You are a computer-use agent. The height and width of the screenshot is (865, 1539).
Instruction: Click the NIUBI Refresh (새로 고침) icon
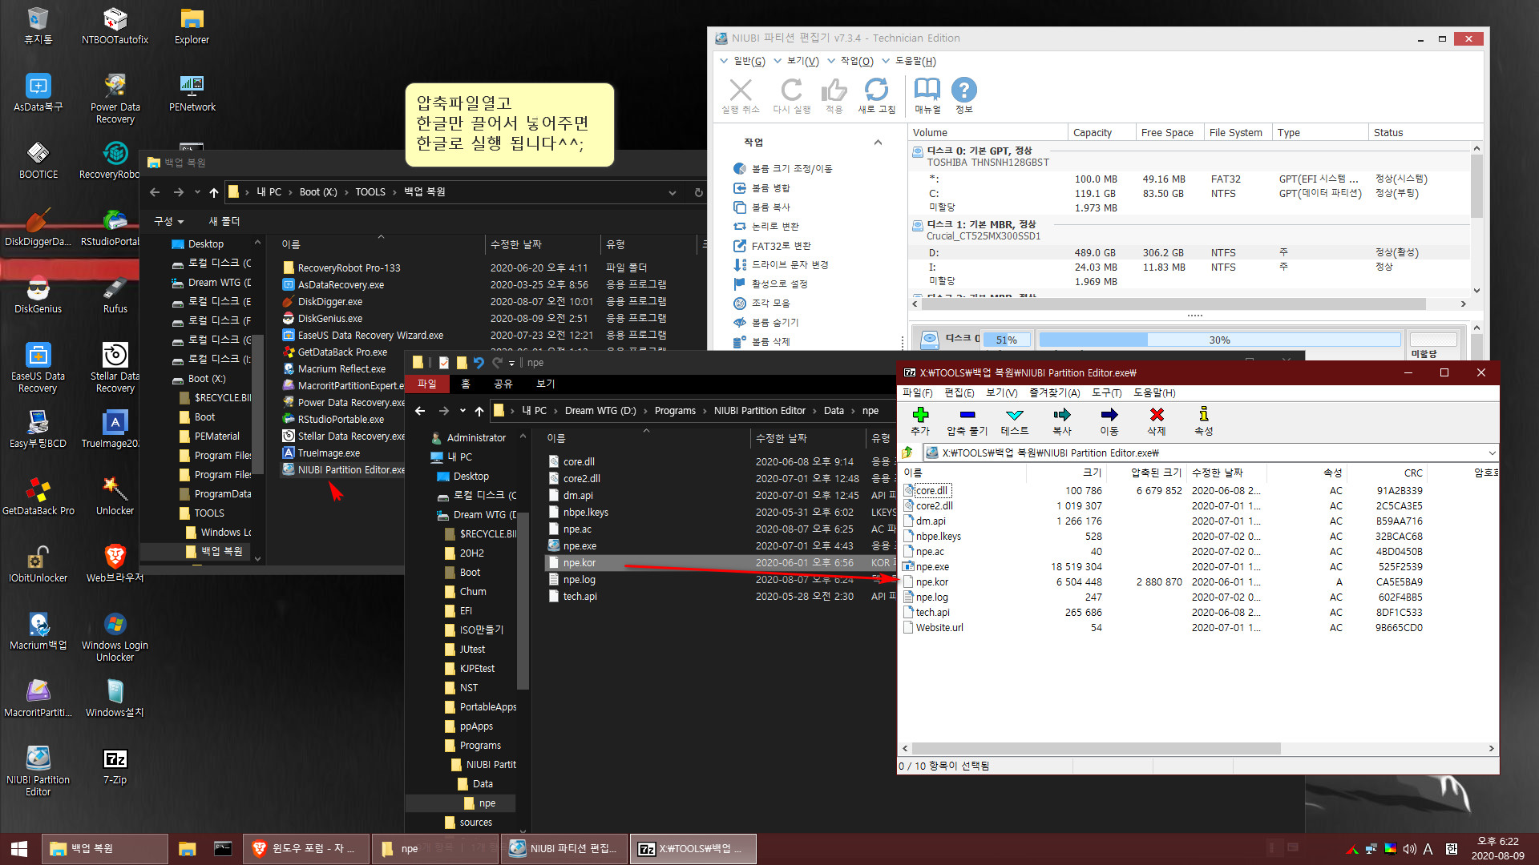[877, 90]
